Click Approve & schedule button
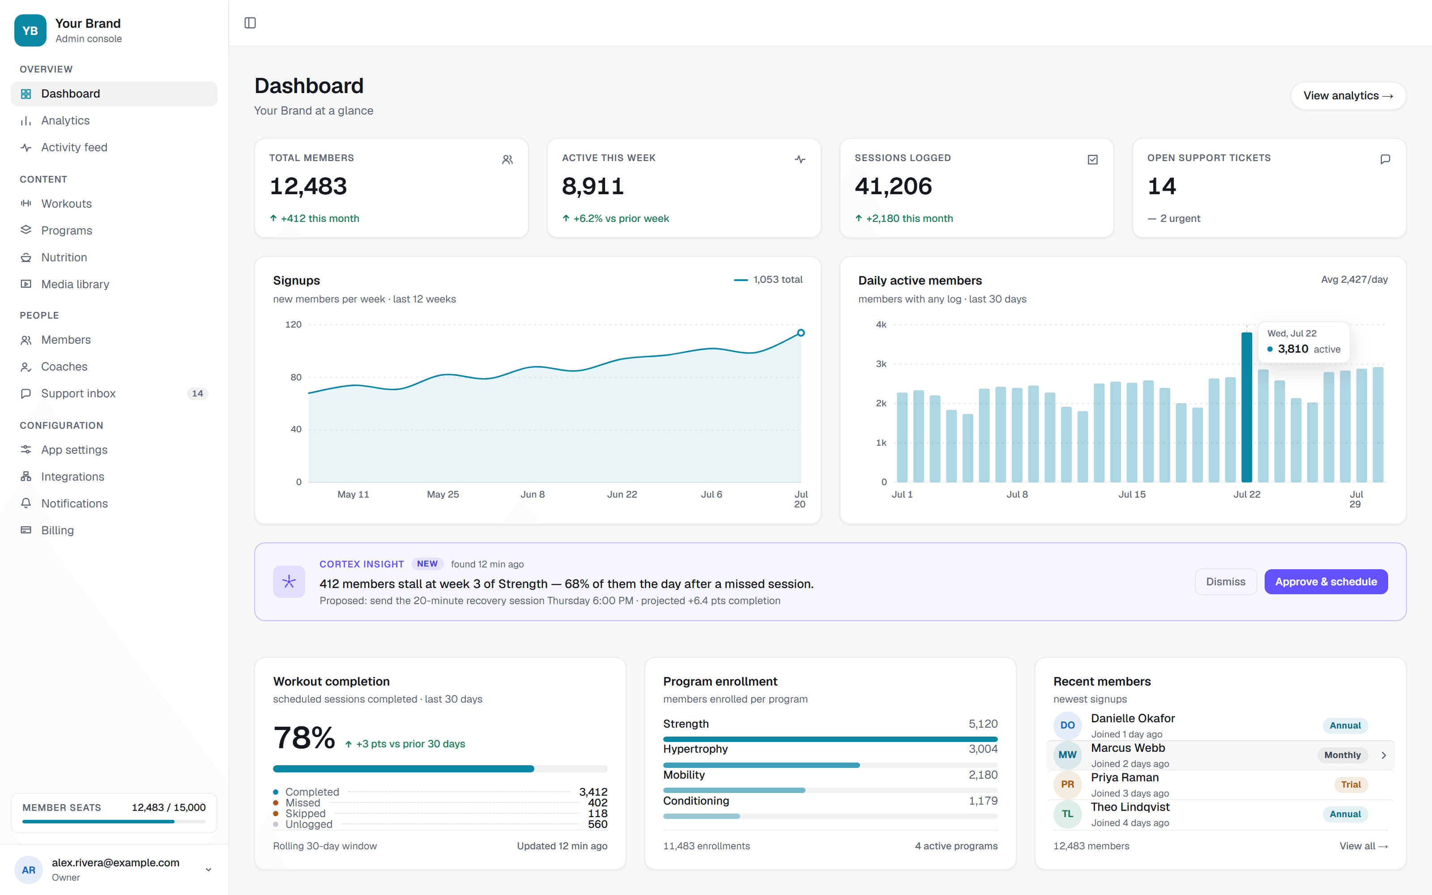The width and height of the screenshot is (1432, 895). [1325, 582]
